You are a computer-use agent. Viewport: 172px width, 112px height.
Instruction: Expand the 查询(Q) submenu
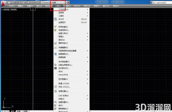click(x=71, y=40)
